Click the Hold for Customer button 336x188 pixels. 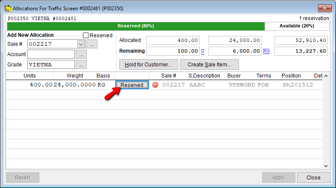(148, 65)
